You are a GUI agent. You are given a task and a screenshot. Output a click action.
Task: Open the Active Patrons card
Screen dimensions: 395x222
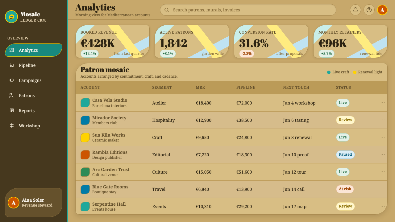coord(192,41)
